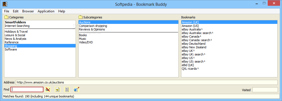
Task: Select SmartFolders in Categories
Action: click(40, 22)
